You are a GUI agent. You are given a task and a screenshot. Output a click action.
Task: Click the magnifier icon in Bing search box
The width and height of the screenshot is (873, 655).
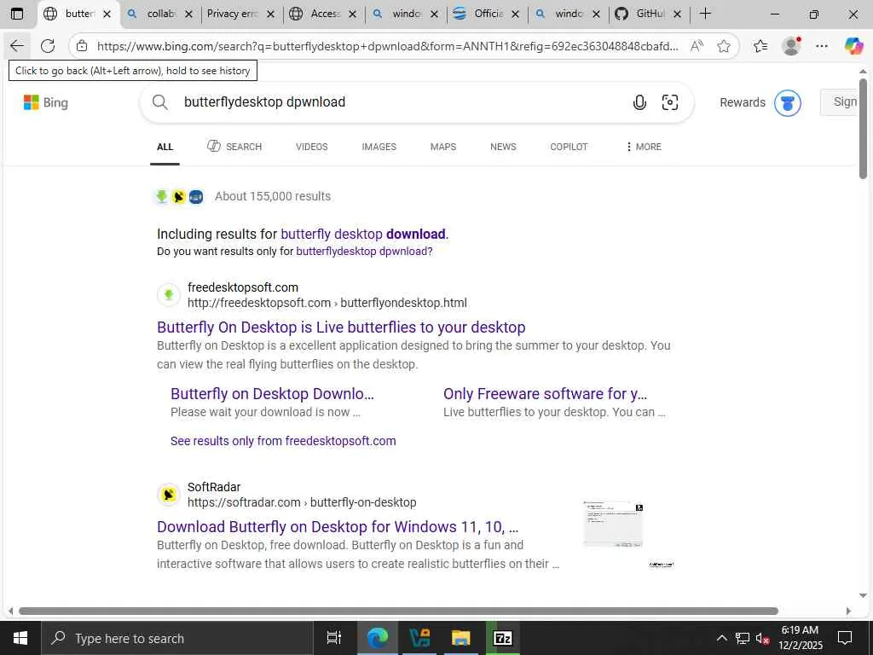[160, 102]
